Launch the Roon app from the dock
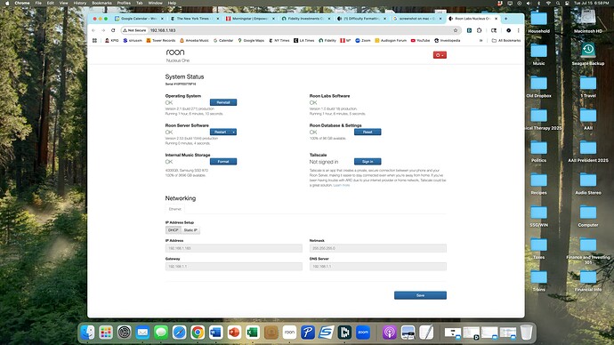Viewport: 614px width, 345px height. tap(289, 333)
